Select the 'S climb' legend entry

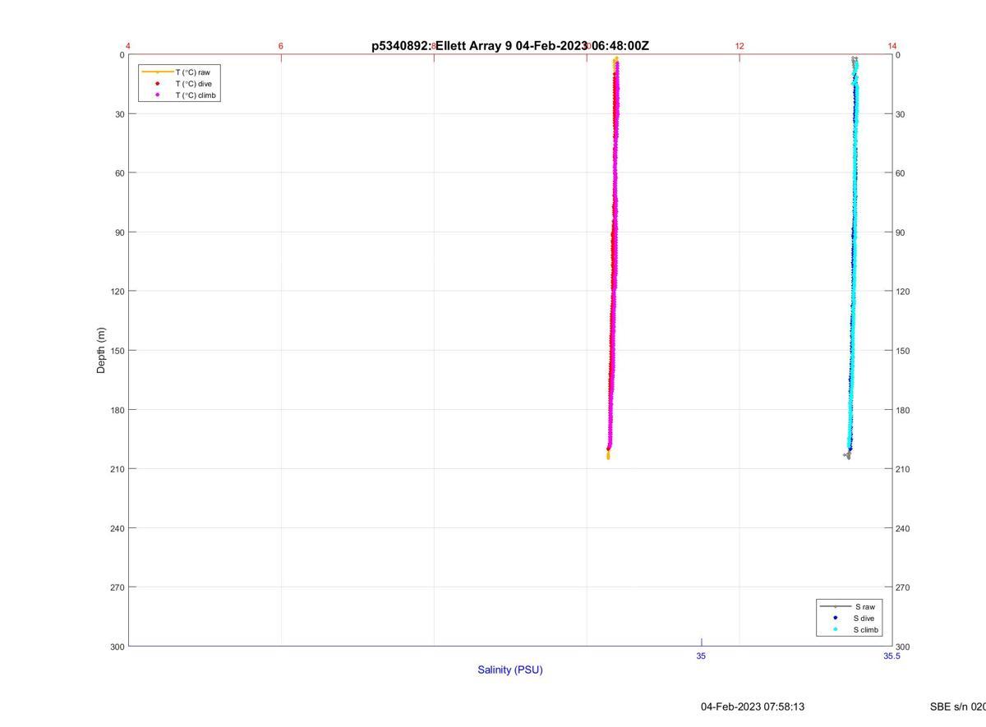[866, 630]
